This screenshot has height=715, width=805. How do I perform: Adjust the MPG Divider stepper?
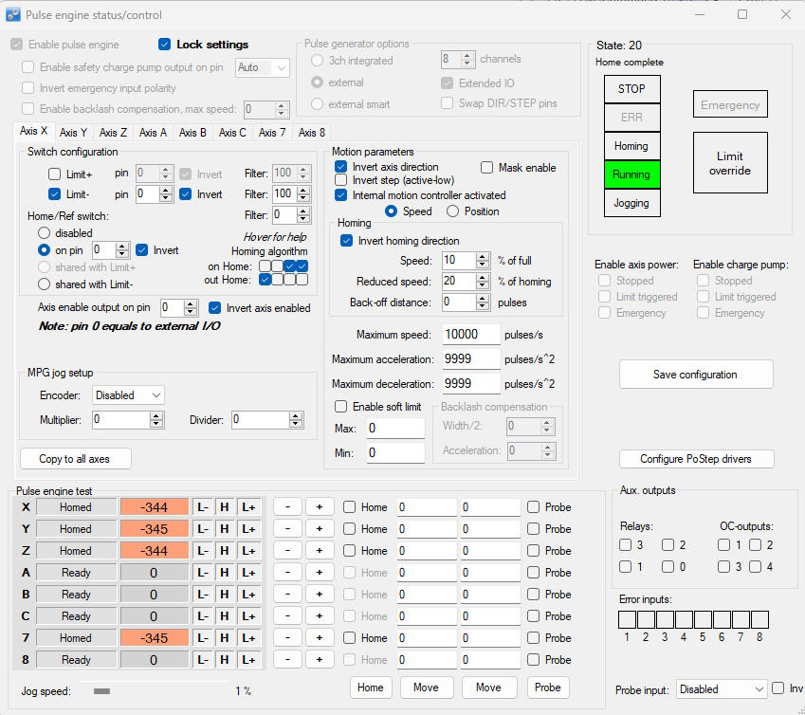click(296, 420)
